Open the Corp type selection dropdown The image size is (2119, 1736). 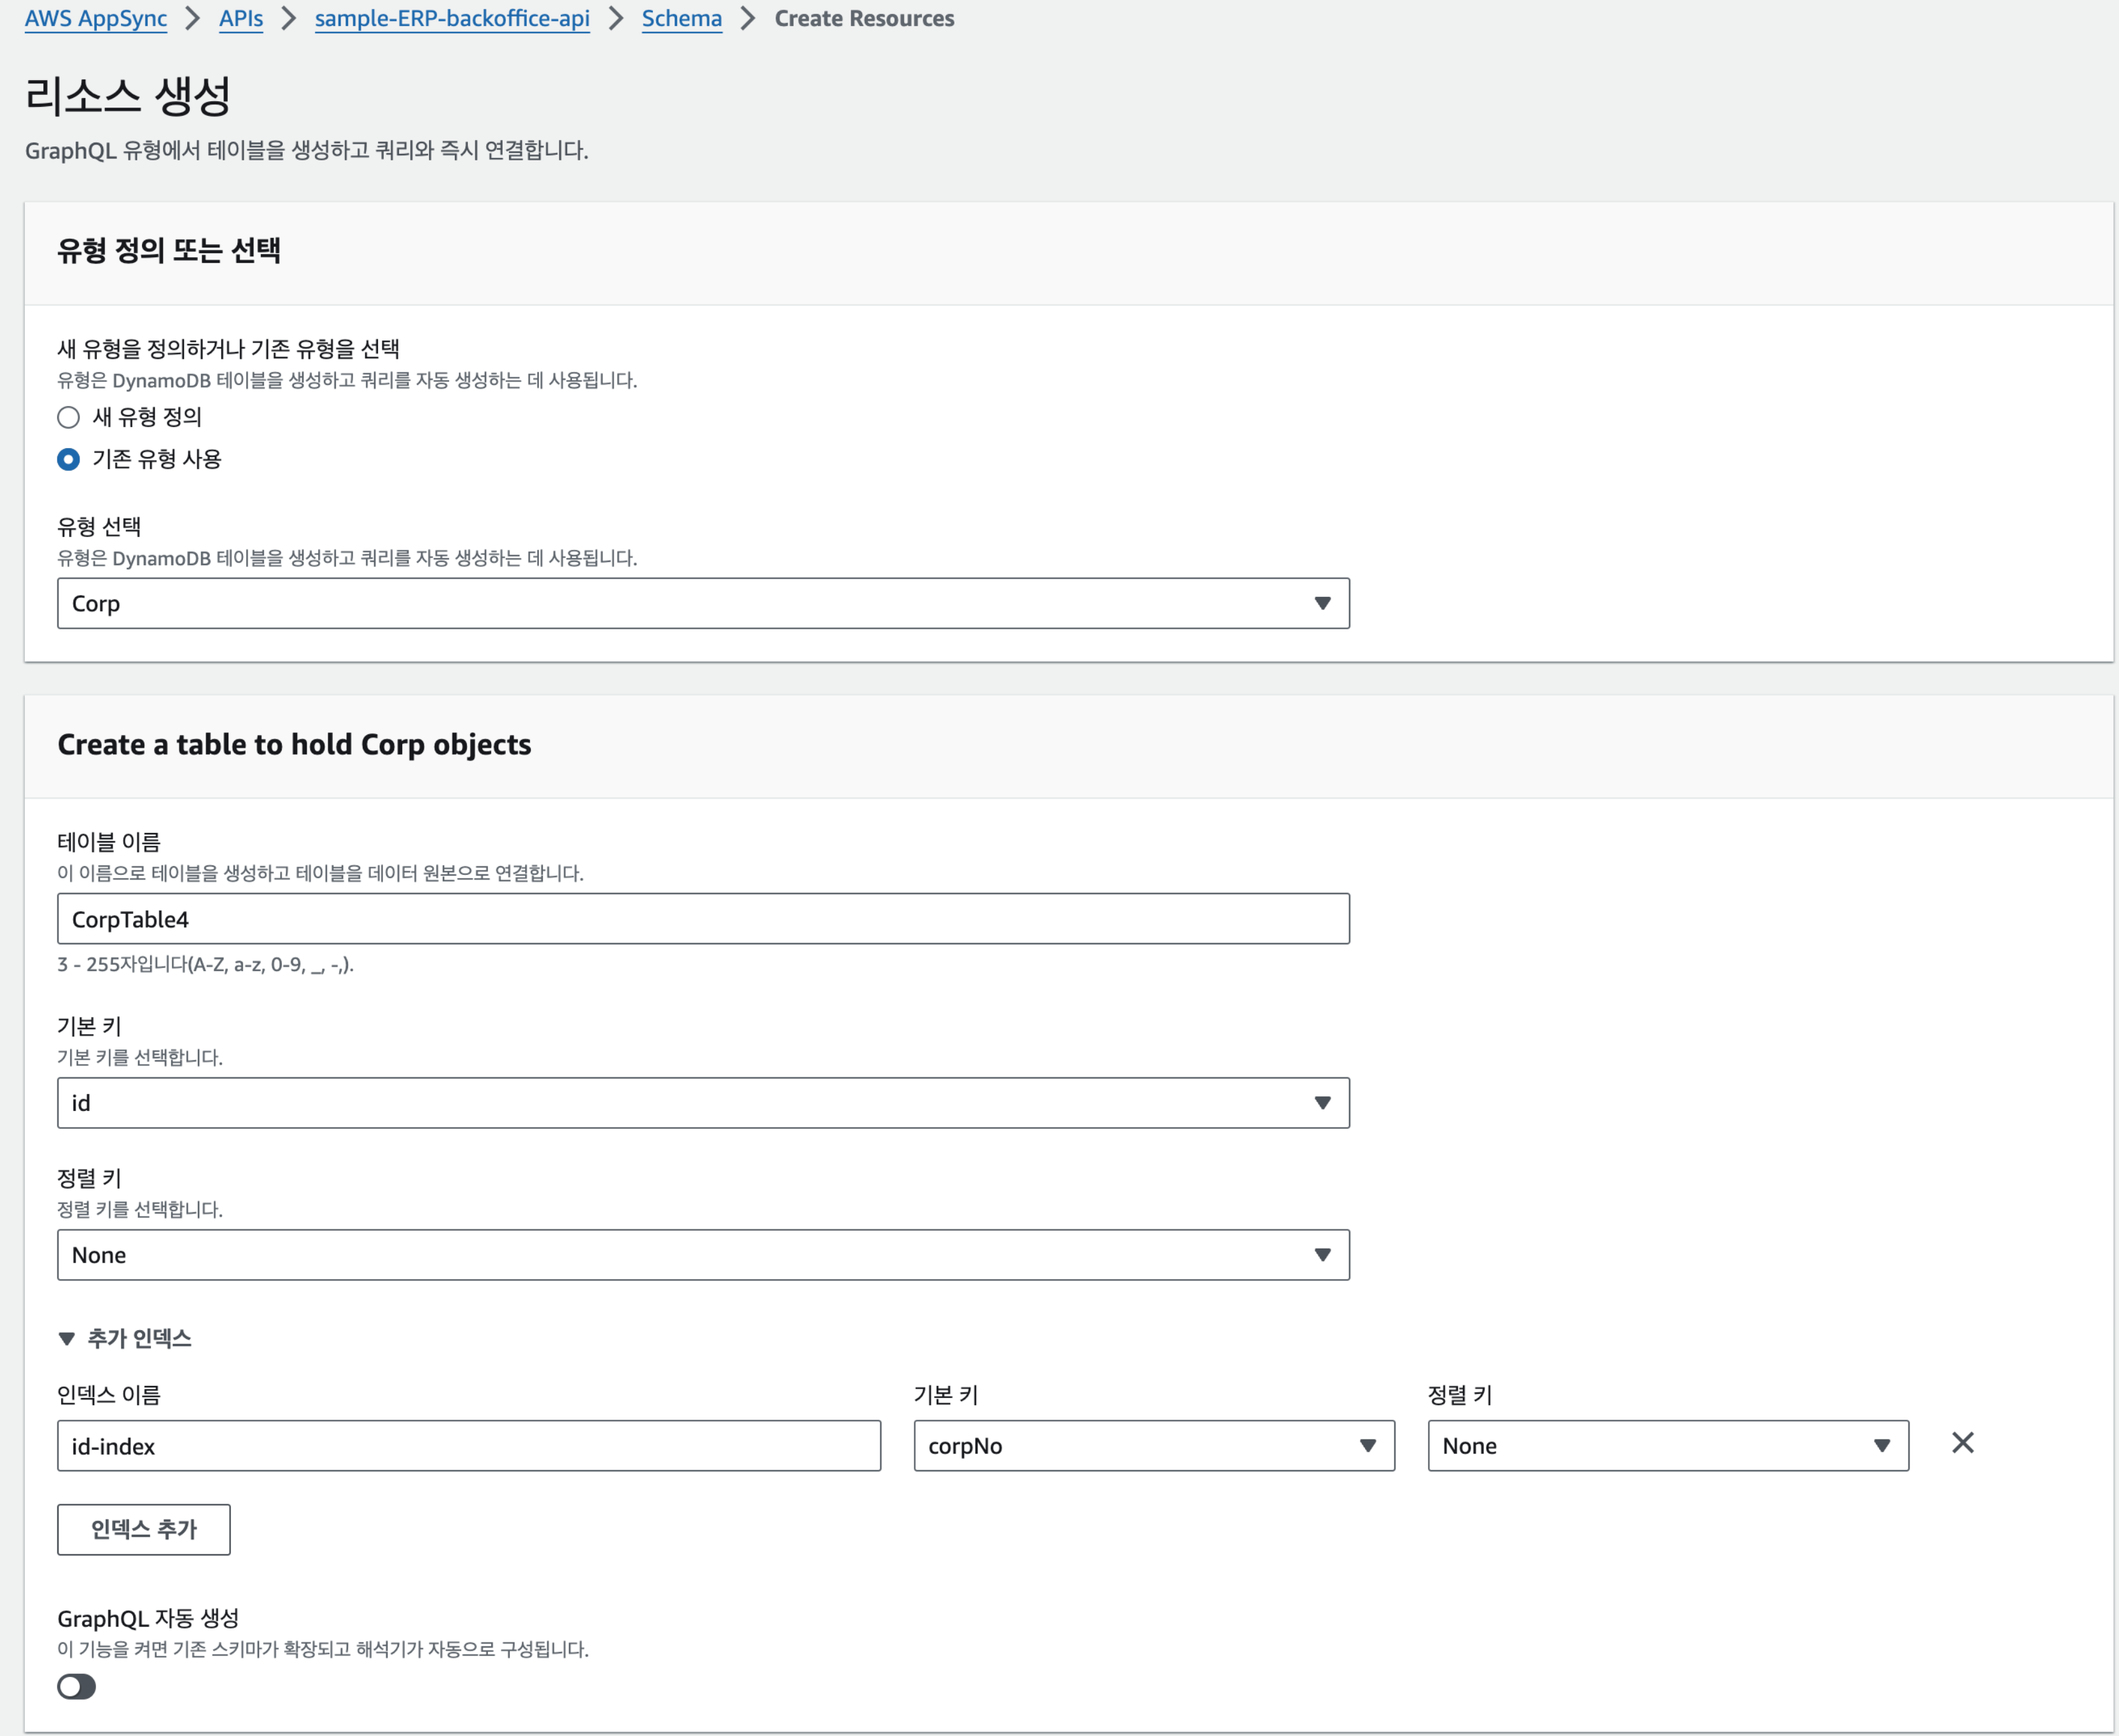(x=702, y=603)
